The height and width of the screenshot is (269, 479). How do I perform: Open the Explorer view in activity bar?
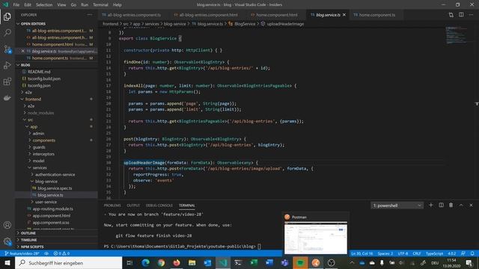(x=7, y=16)
